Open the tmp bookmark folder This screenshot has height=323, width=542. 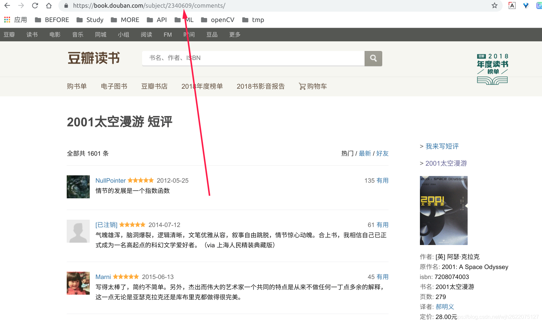253,20
